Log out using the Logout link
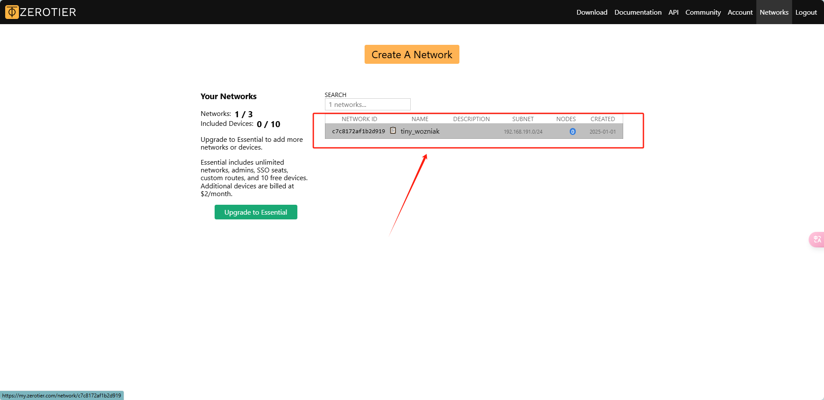Viewport: 824px width, 400px height. [806, 12]
